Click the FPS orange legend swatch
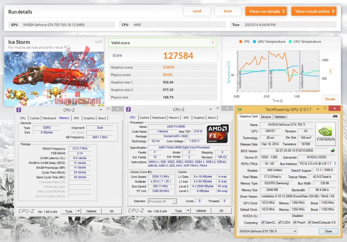Image resolution: width=347 pixels, height=242 pixels. [x=240, y=41]
